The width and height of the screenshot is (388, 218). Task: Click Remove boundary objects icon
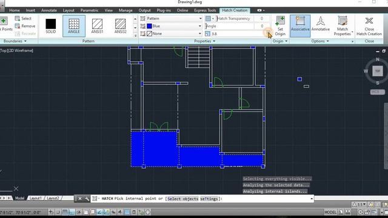click(18, 26)
